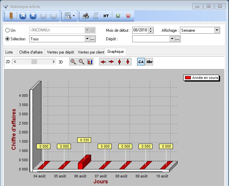Screen dimensions: 229x186
Task: Open the Affichage dropdown
Action: click(x=217, y=30)
